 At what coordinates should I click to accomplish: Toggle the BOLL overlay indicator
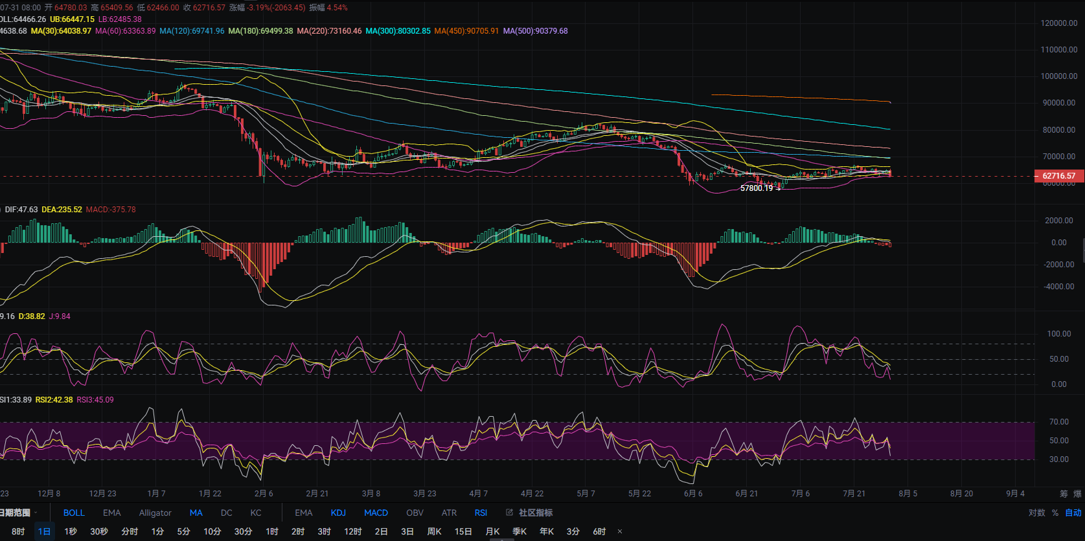pos(74,513)
